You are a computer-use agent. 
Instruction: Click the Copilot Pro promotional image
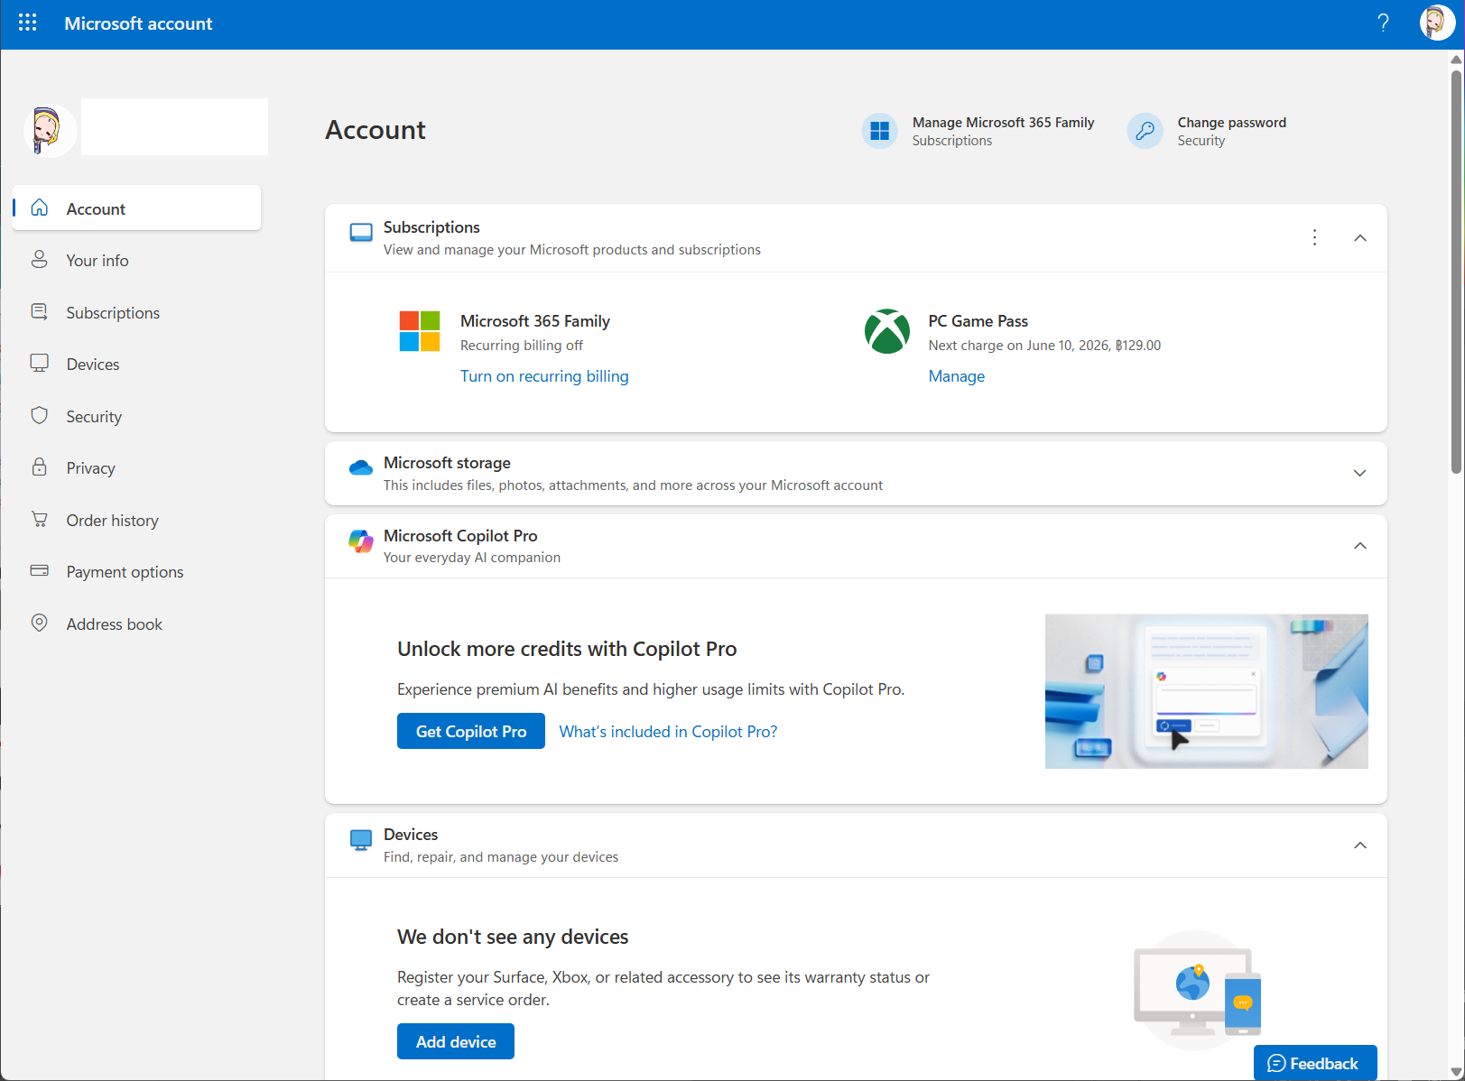[x=1206, y=691]
